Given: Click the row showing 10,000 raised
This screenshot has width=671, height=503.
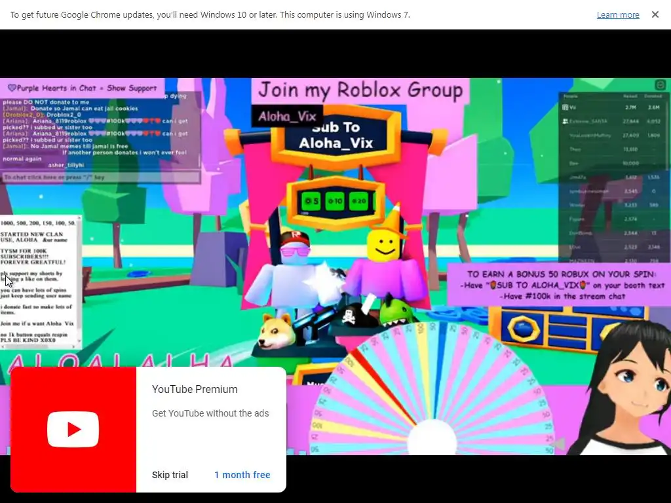Looking at the screenshot, I should coord(613,163).
